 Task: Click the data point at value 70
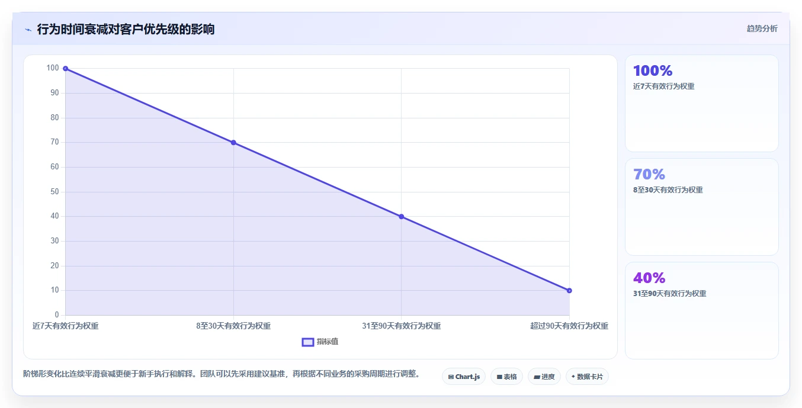(x=233, y=143)
